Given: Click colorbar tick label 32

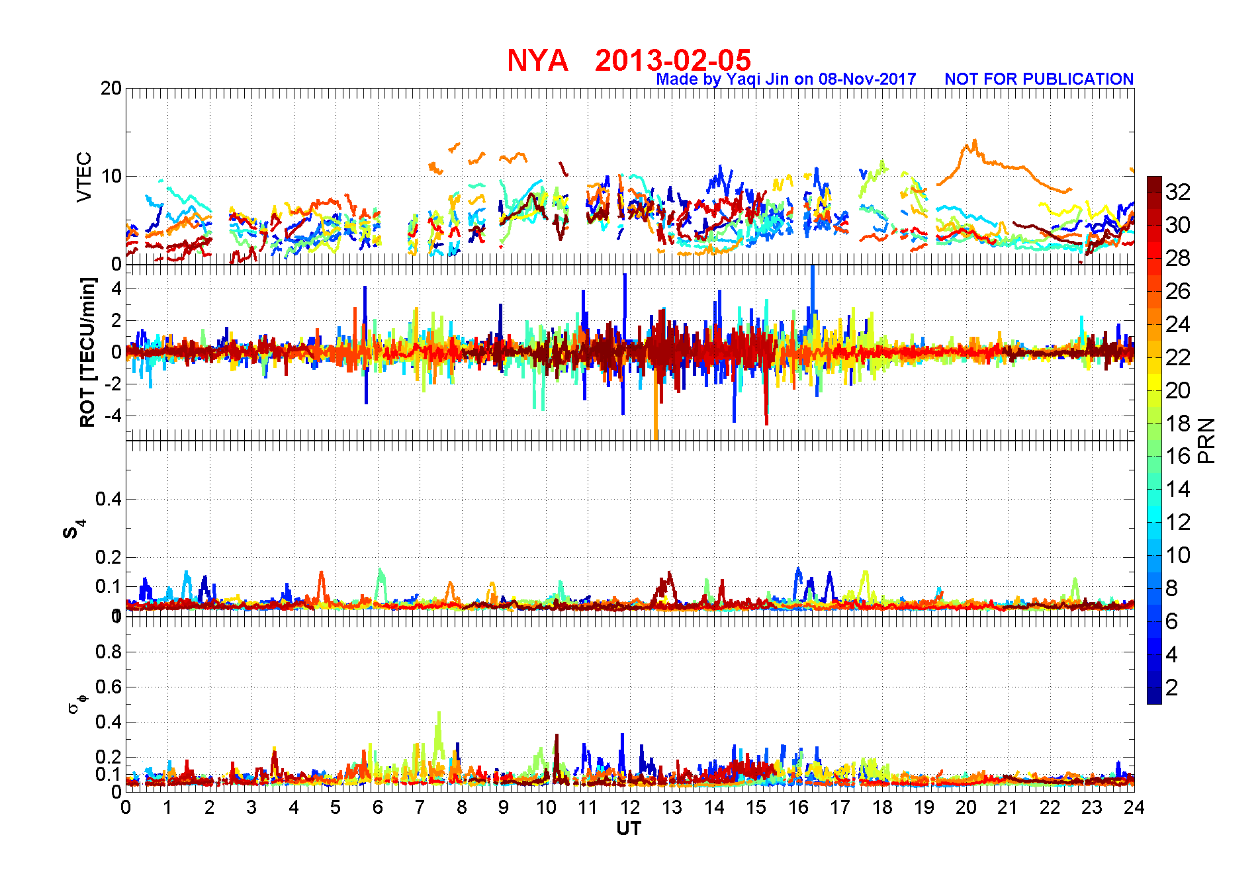Looking at the screenshot, I should tap(1178, 192).
